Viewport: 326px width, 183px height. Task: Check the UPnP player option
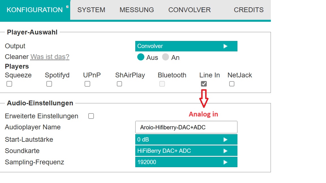tap(87, 84)
